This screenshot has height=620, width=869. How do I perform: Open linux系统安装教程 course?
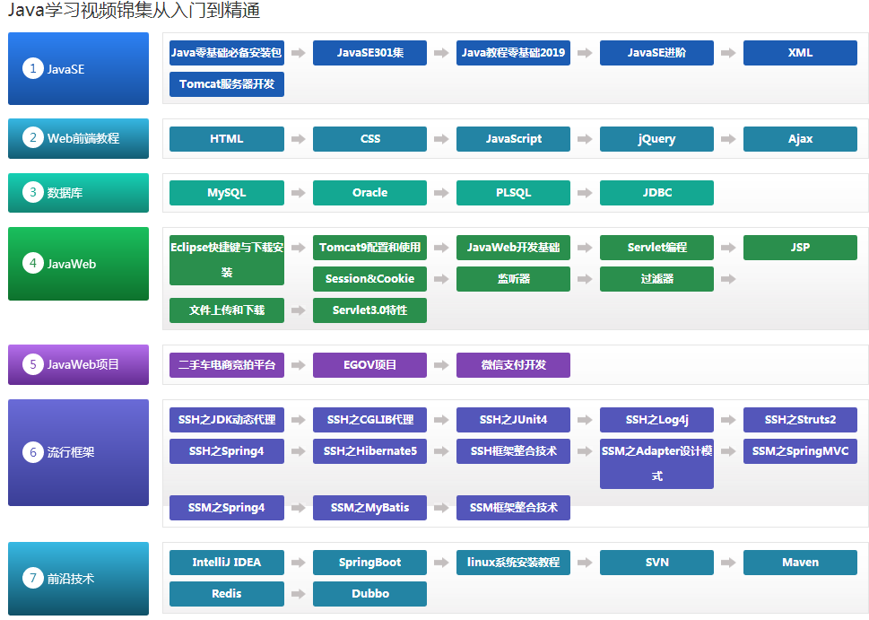(513, 563)
